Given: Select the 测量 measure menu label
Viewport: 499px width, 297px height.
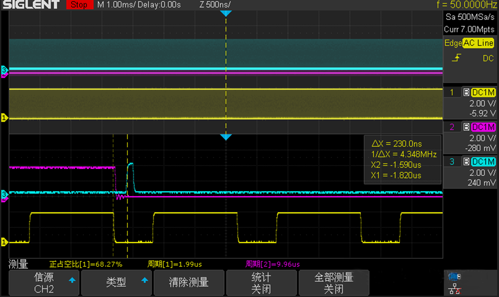Looking at the screenshot, I should pos(18,264).
